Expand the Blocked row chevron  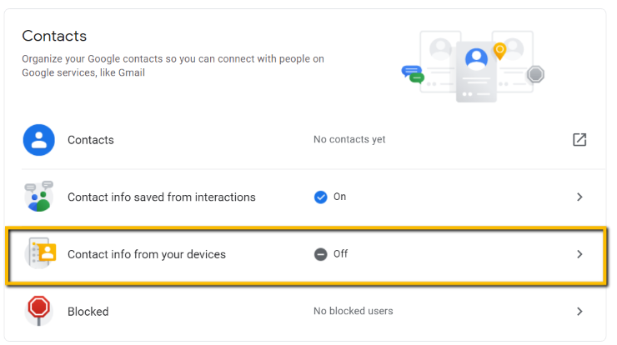pyautogui.click(x=579, y=311)
